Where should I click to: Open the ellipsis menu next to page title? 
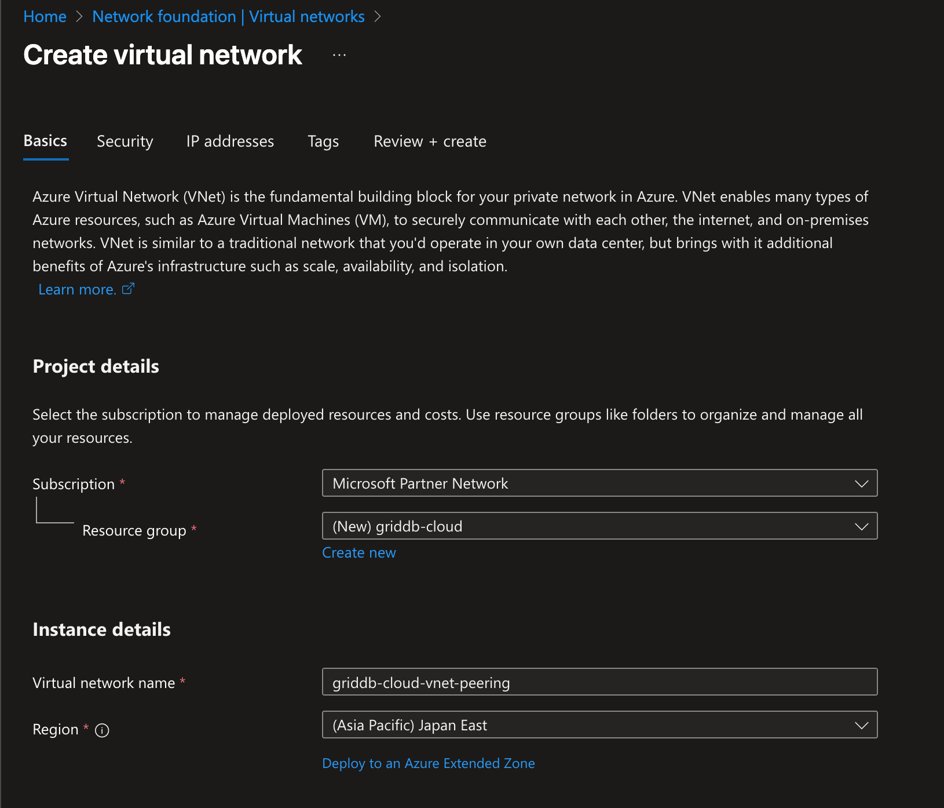[x=339, y=55]
